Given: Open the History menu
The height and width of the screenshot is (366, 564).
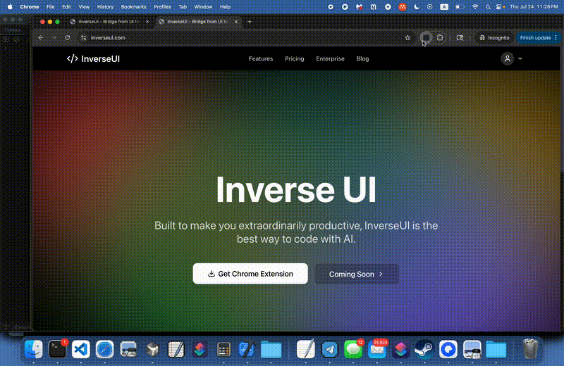Looking at the screenshot, I should [105, 7].
